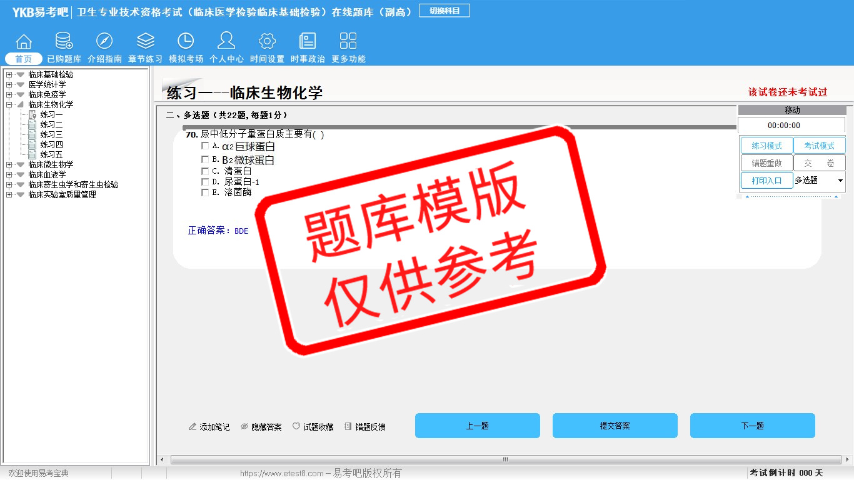Open the 介绍指南 compass icon

tap(104, 42)
